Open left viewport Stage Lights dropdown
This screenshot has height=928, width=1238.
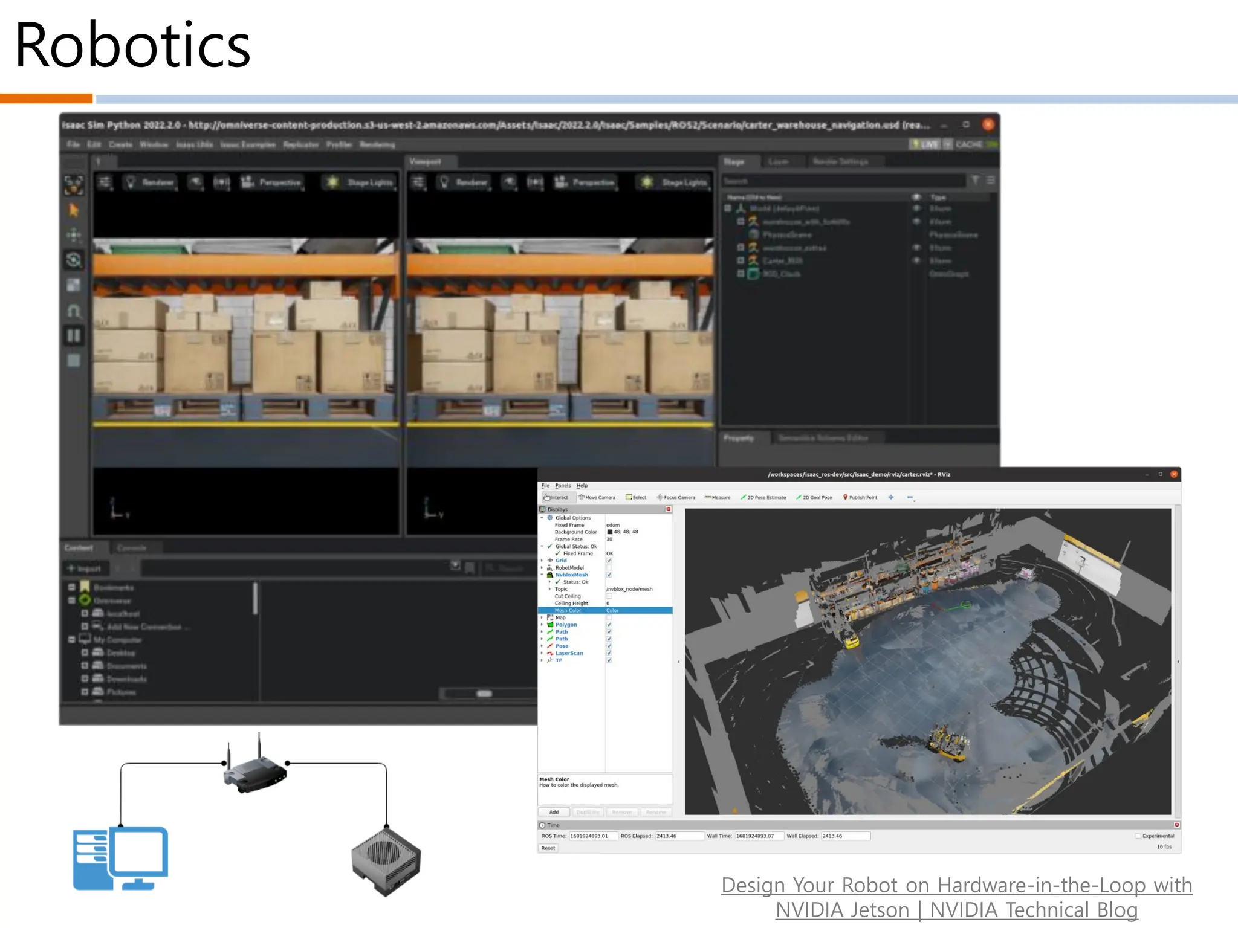(360, 182)
